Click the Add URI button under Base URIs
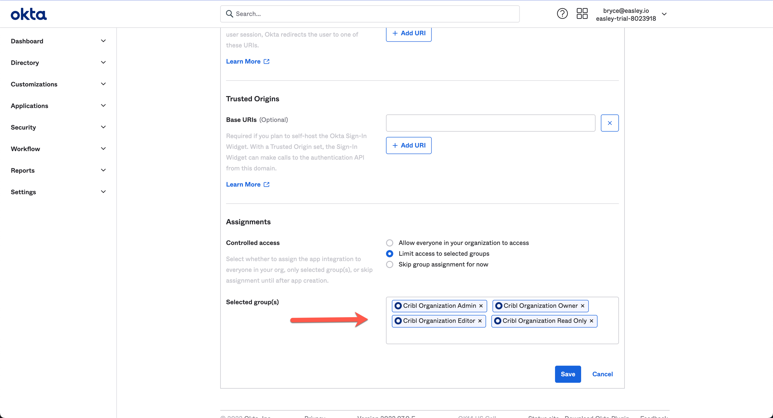The image size is (773, 418). tap(408, 145)
